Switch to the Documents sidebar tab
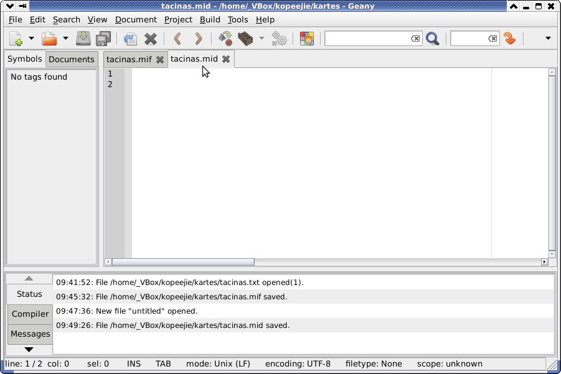Screen dimensions: 561x374 72,59
